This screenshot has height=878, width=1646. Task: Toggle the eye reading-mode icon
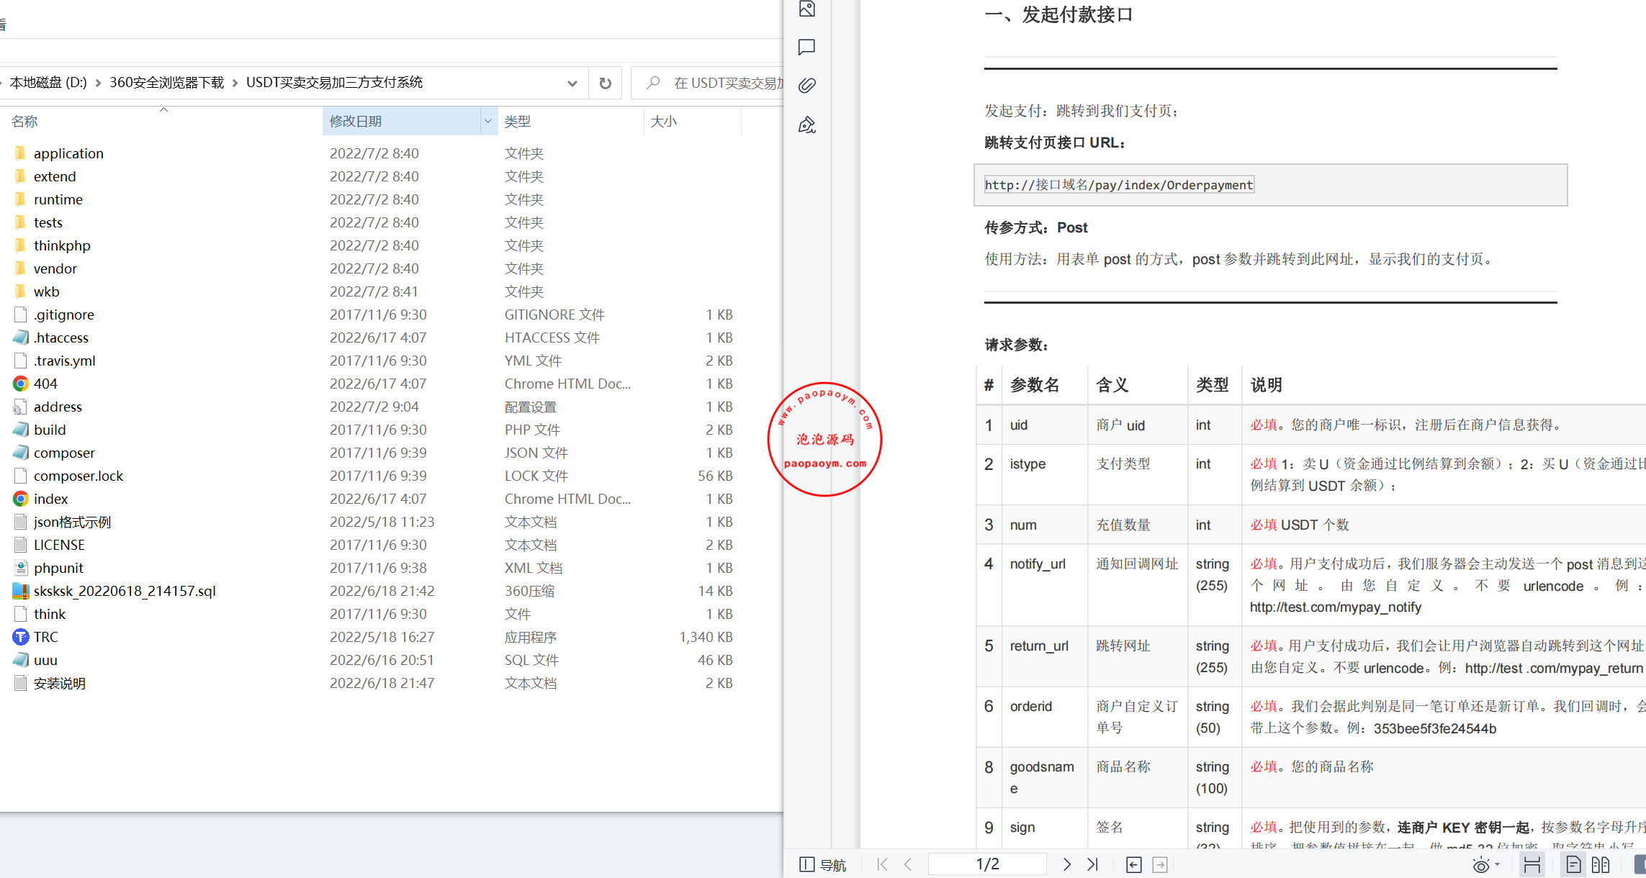[1479, 864]
